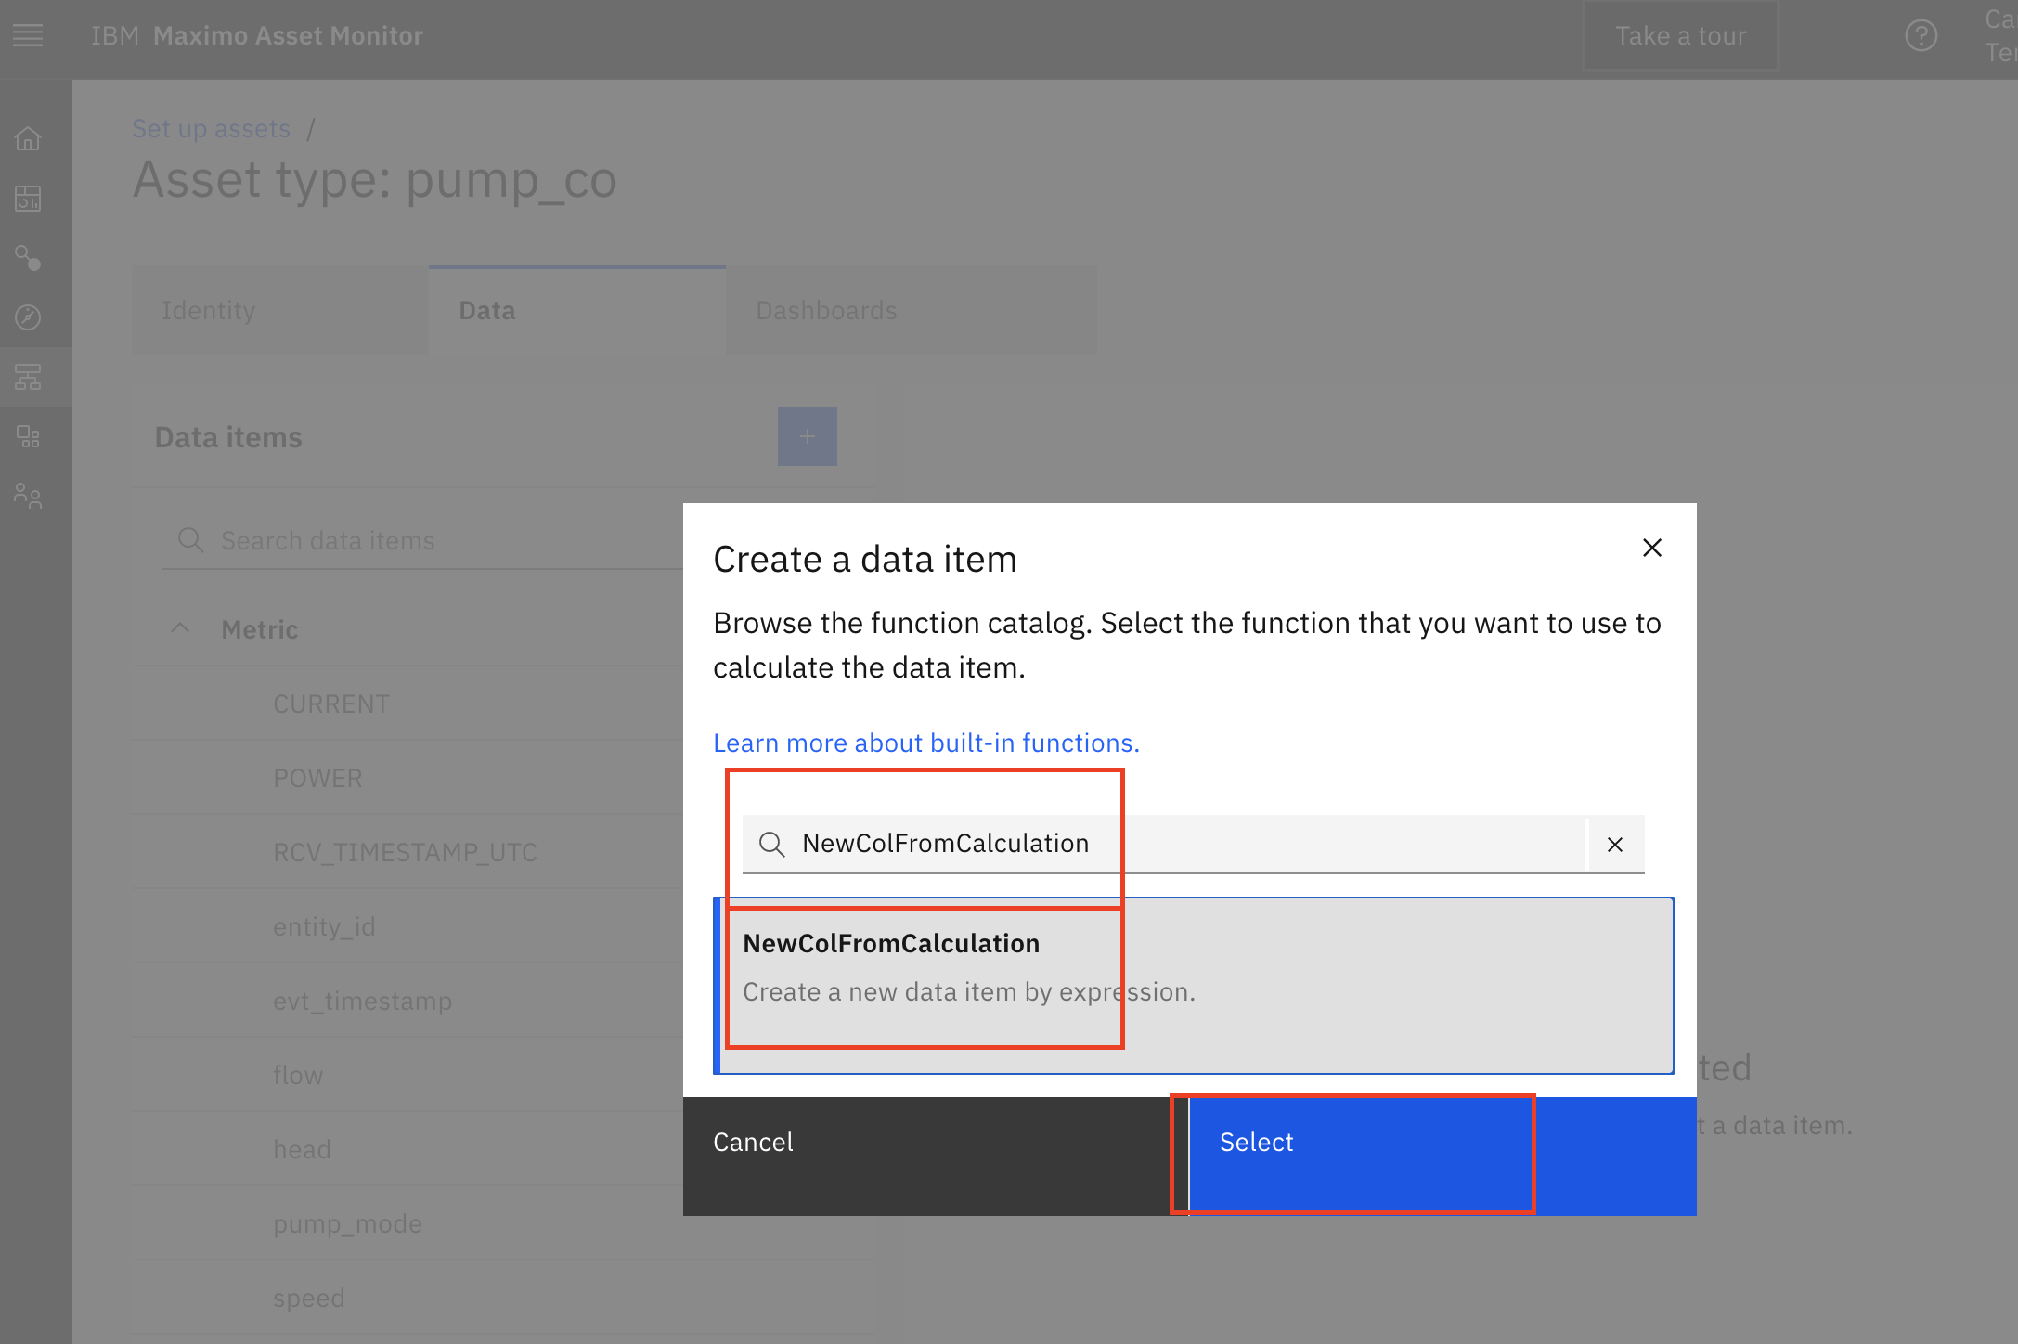The height and width of the screenshot is (1344, 2018).
Task: Select the flow metric item
Action: [298, 1075]
